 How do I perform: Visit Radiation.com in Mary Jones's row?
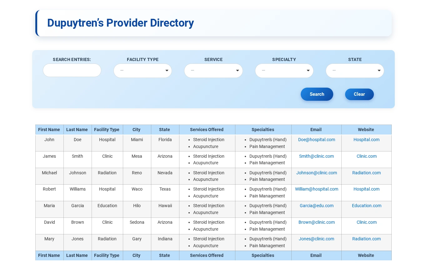tap(366, 239)
